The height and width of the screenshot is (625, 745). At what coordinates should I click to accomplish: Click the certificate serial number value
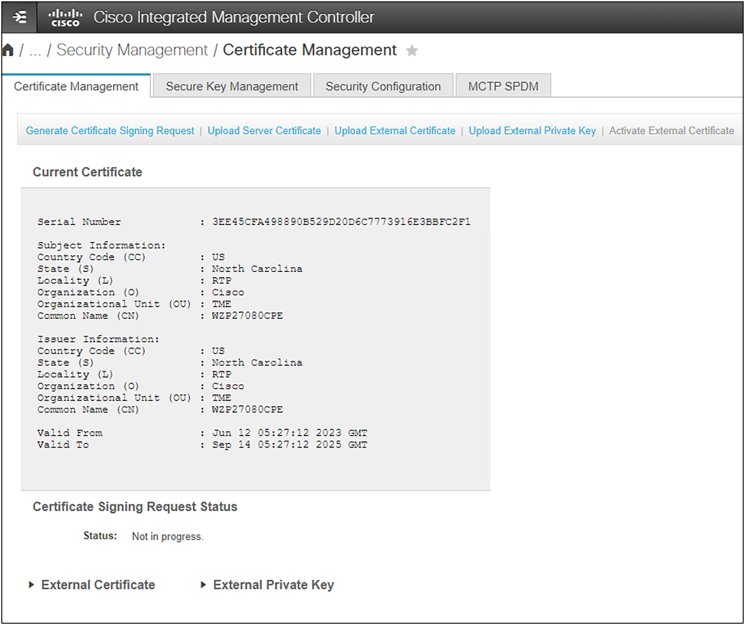point(341,222)
